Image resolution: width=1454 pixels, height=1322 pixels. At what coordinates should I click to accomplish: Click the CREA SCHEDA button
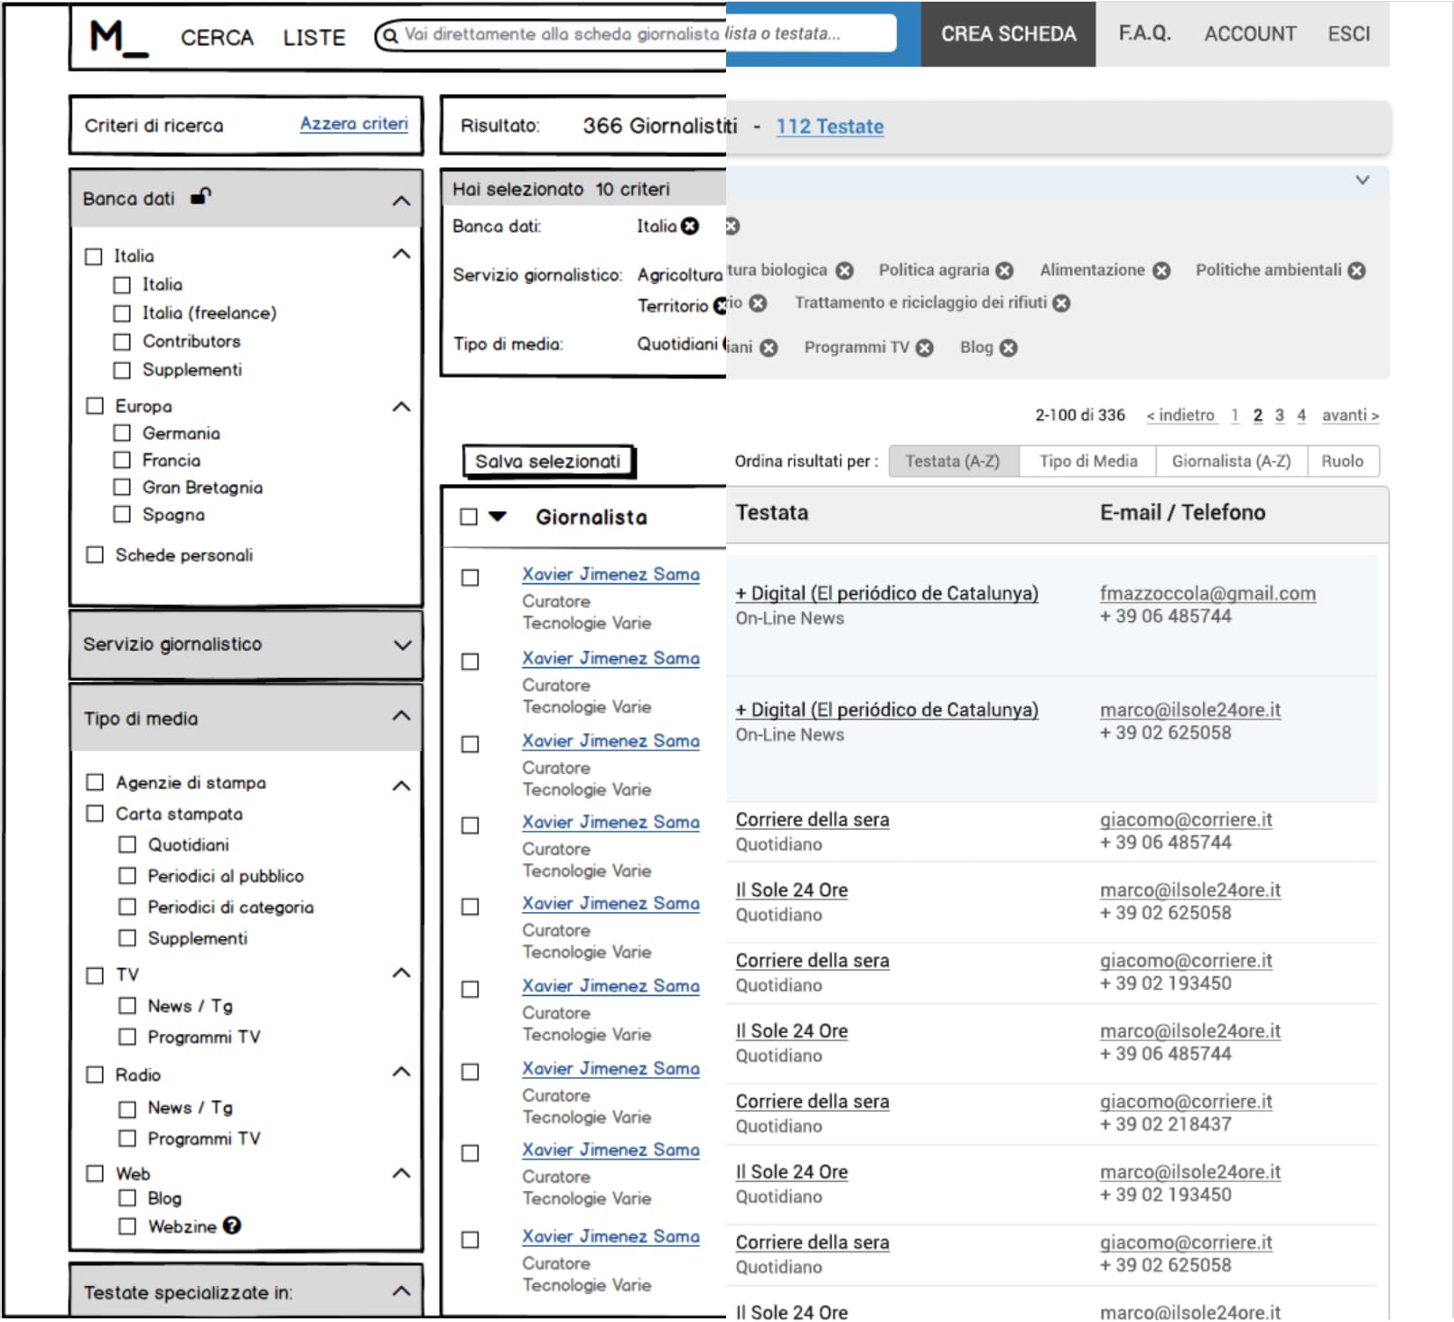(1008, 33)
